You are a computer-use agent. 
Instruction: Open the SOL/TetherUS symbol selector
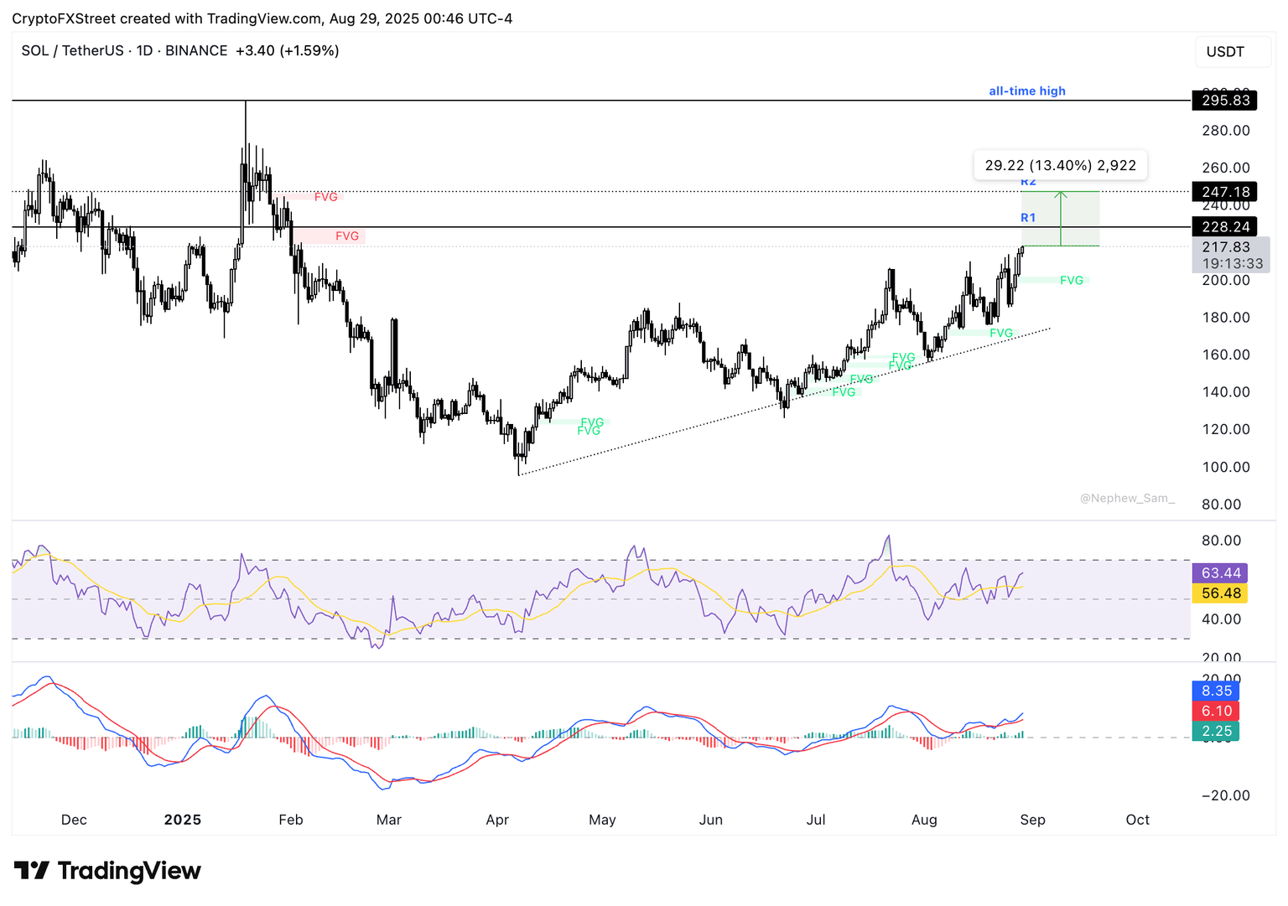click(73, 50)
